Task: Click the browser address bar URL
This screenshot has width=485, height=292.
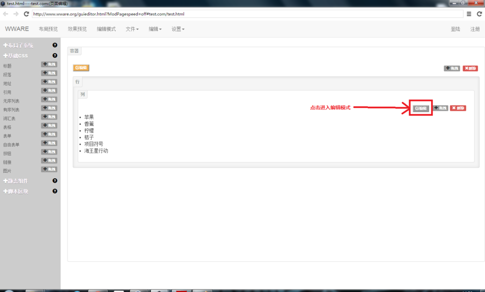Action: coord(247,14)
